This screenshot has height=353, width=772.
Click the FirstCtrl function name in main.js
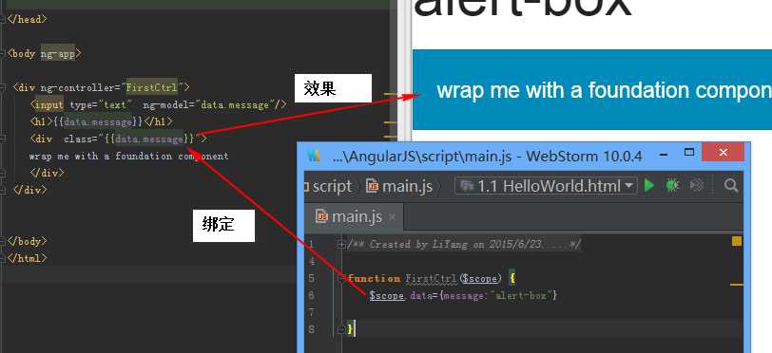(x=431, y=278)
